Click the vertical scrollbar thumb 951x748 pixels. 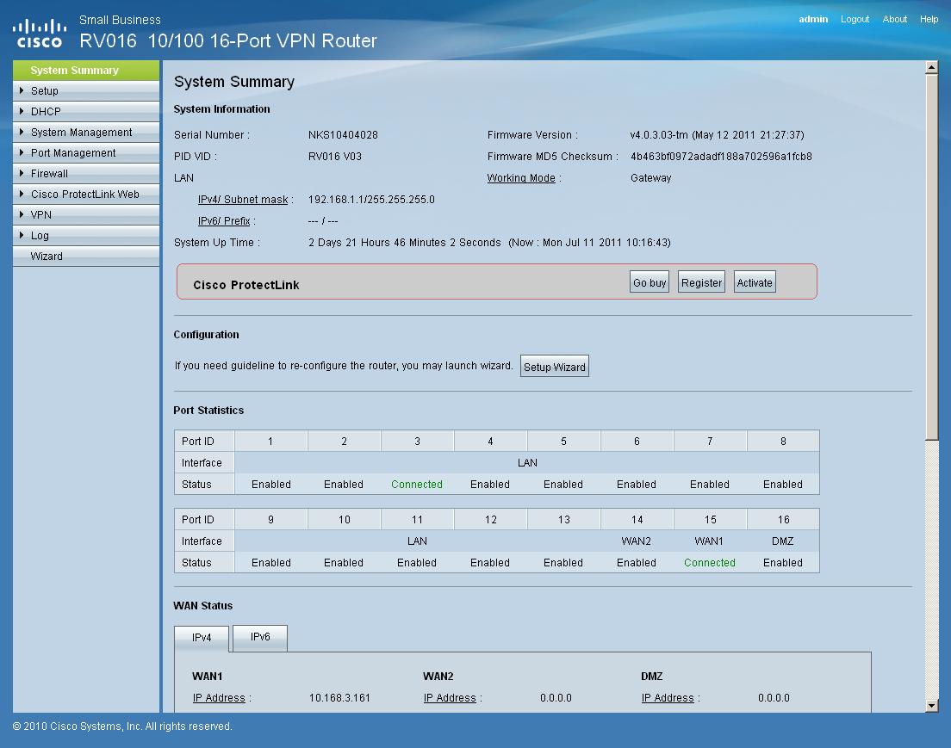[931, 257]
